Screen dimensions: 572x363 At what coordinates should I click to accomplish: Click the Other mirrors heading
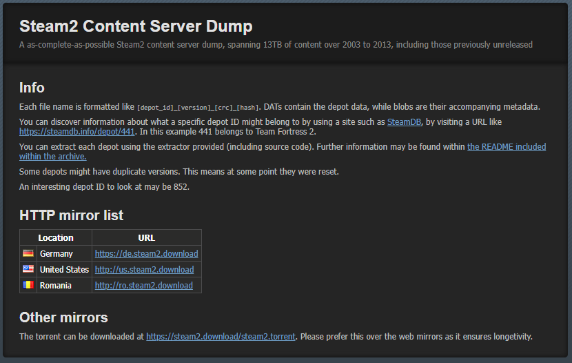coord(63,317)
